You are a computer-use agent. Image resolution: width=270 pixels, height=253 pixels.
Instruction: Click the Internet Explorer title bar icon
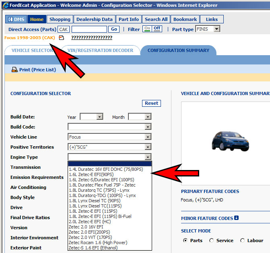pos(5,5)
